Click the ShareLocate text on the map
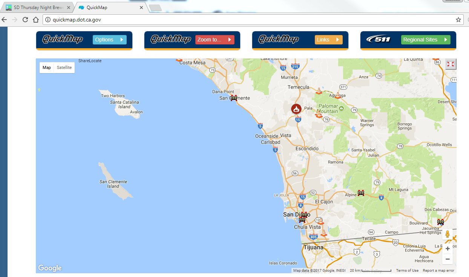The width and height of the screenshot is (469, 277). (90, 61)
